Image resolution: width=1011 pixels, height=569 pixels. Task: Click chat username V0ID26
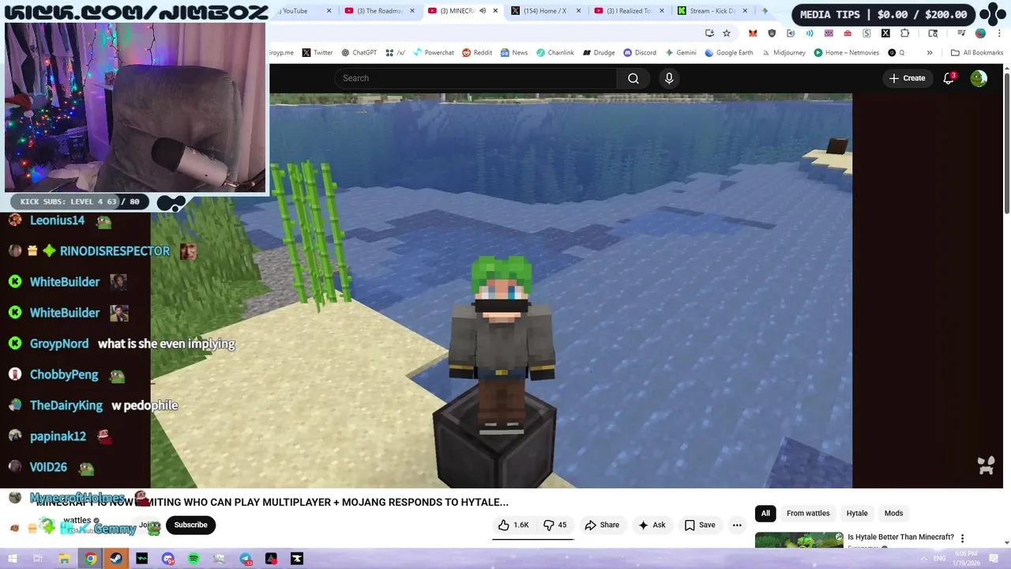tap(48, 467)
